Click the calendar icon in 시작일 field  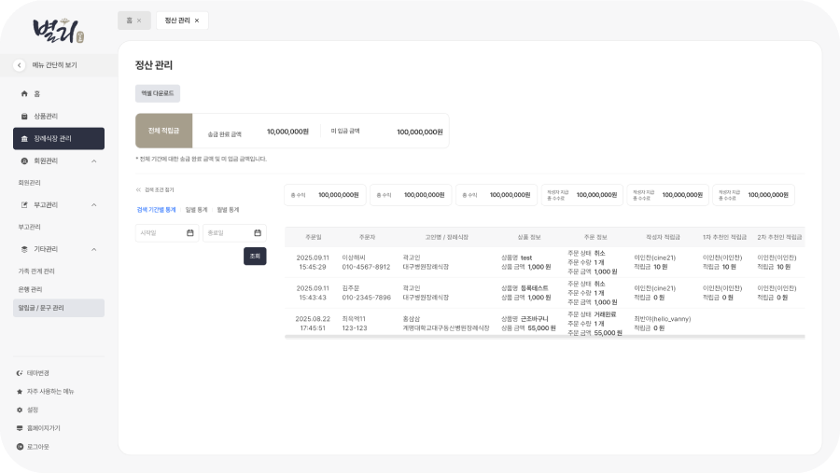190,233
